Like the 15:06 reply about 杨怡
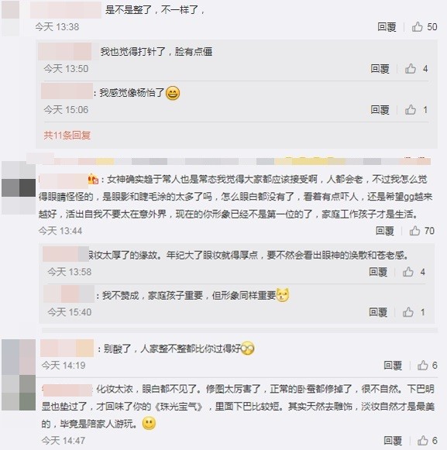 point(411,110)
